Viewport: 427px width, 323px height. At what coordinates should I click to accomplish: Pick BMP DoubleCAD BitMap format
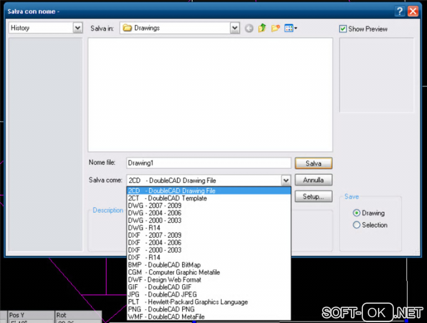[209, 265]
